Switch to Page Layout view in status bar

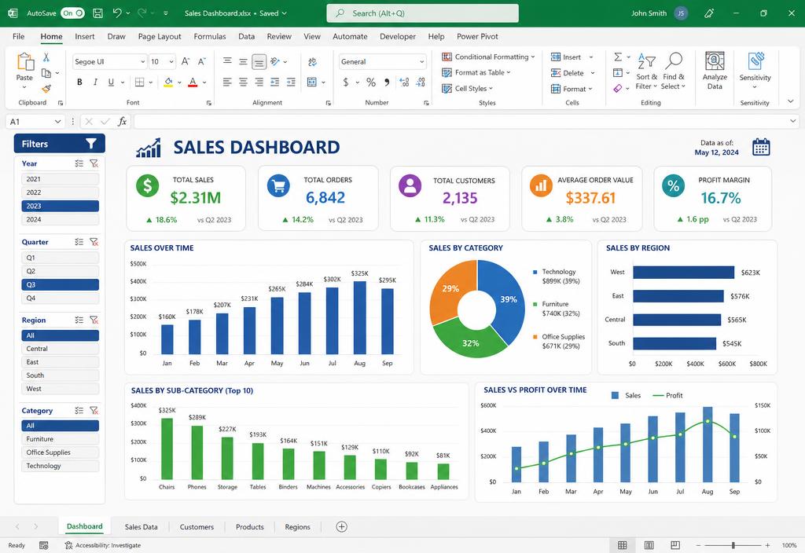(649, 545)
